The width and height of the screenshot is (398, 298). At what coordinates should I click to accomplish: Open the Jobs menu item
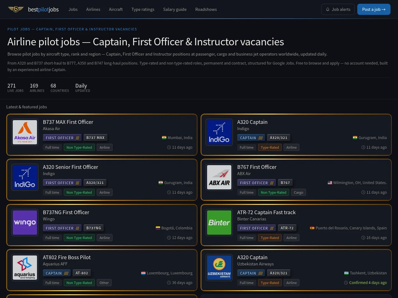pyautogui.click(x=73, y=9)
